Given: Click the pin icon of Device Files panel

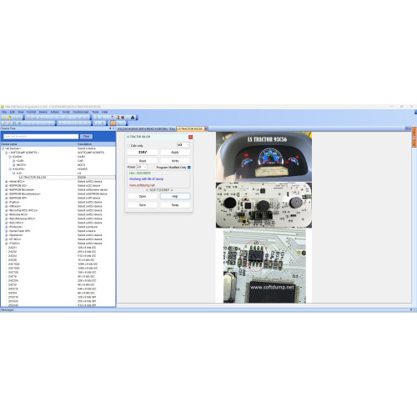Looking at the screenshot, I should [x=110, y=128].
